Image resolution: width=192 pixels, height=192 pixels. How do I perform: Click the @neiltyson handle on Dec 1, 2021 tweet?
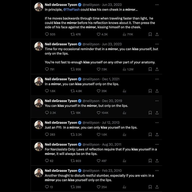coord(91,79)
